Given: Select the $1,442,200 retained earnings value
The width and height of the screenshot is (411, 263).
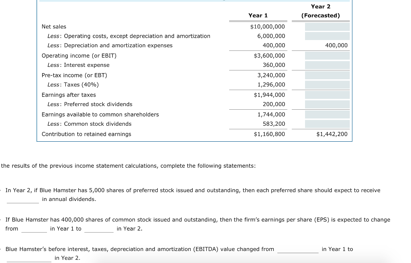Looking at the screenshot, I should (332, 134).
